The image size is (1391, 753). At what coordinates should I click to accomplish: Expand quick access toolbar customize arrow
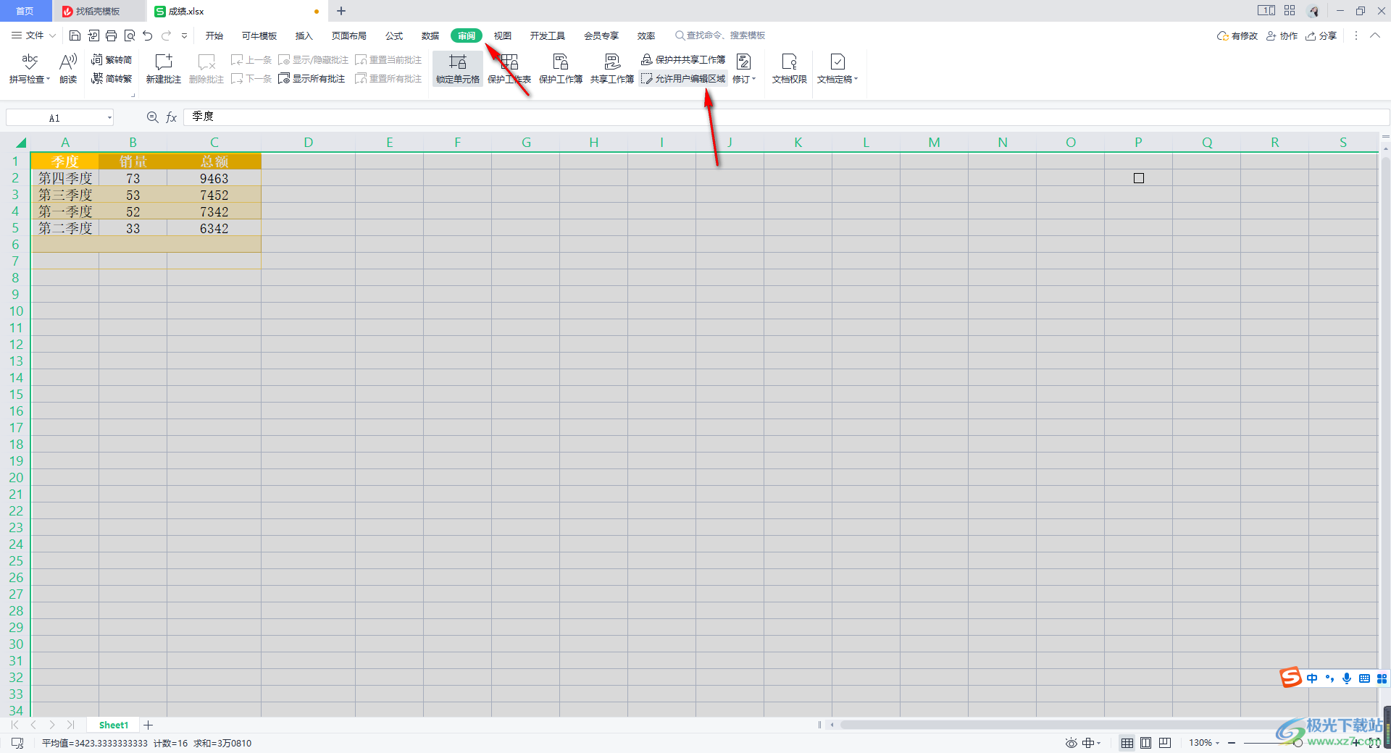tap(185, 35)
